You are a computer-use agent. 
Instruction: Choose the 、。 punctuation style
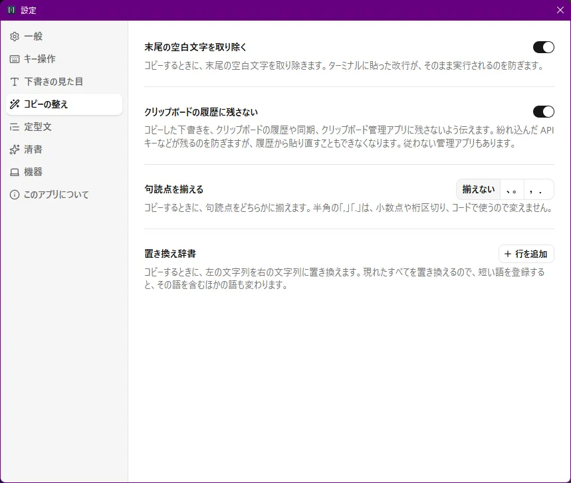click(512, 189)
